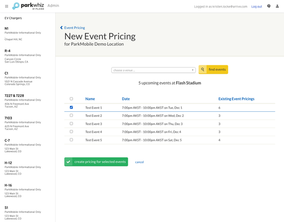Click the Flash Stadium venue name text
The width and height of the screenshot is (284, 222).
(189, 83)
